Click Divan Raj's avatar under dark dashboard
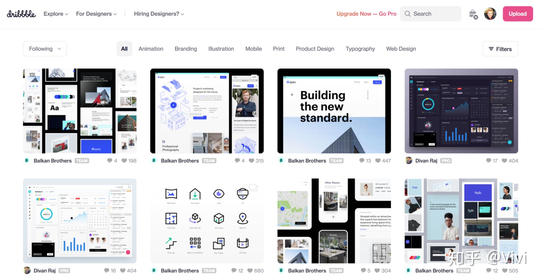 409,161
